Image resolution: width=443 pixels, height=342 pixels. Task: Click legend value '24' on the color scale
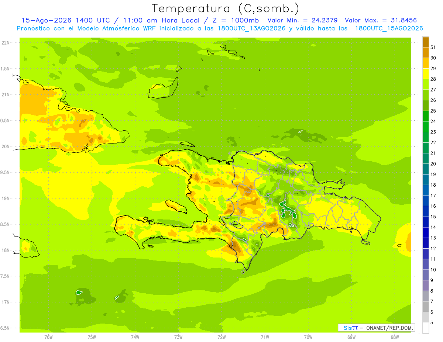click(x=433, y=121)
